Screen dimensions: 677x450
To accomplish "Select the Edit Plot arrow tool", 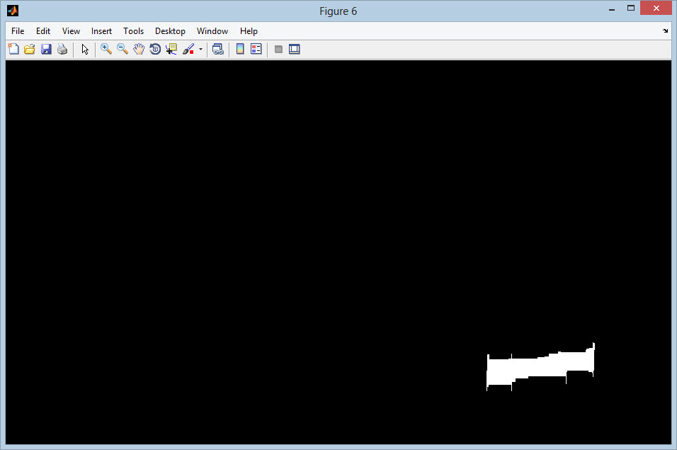I will (x=85, y=49).
